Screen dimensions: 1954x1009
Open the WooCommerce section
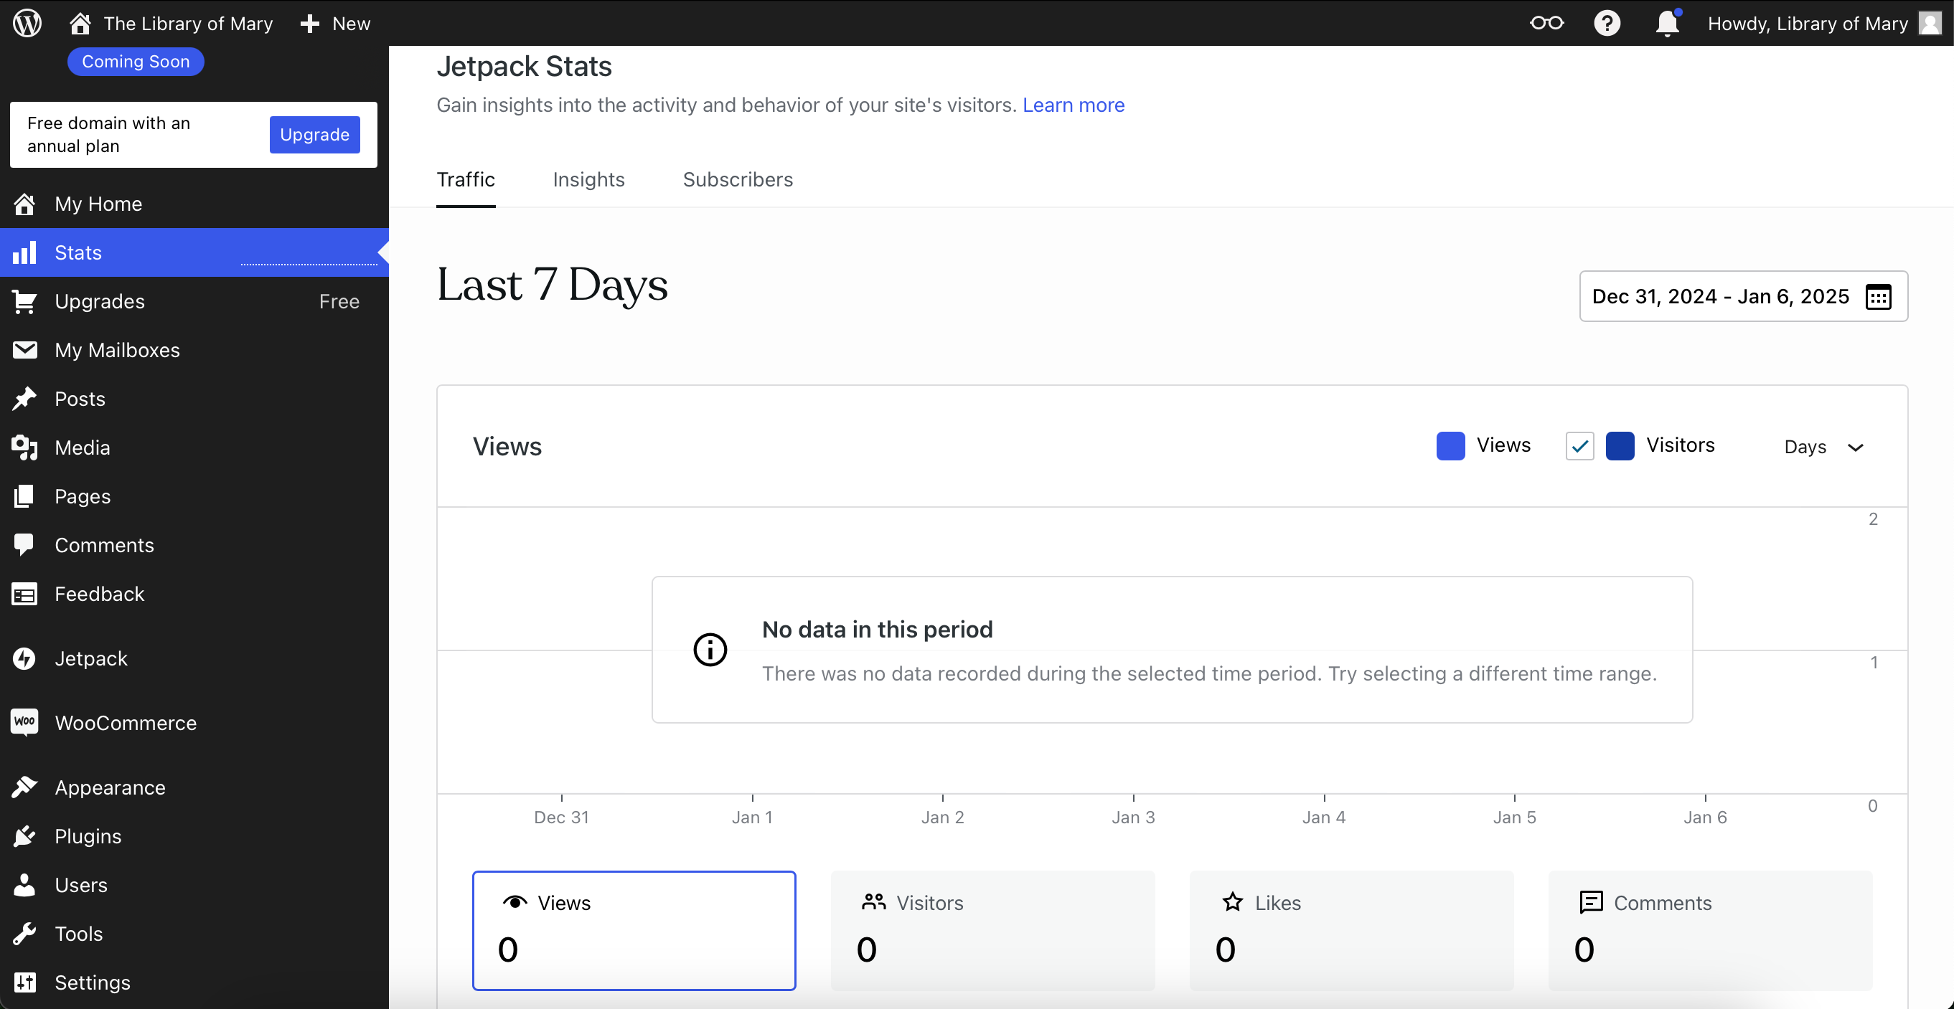pyautogui.click(x=125, y=722)
